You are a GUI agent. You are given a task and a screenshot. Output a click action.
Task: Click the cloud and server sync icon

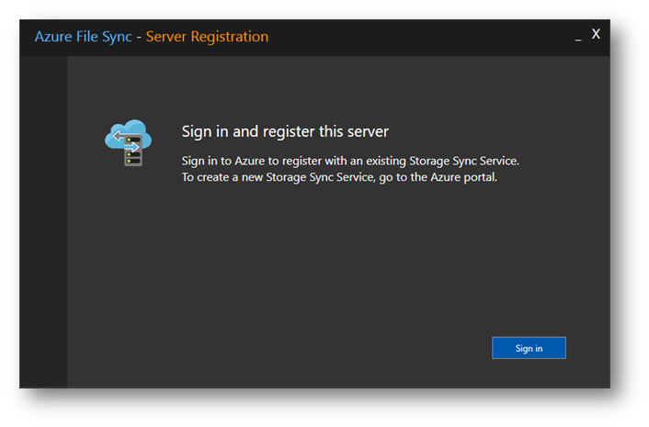[x=129, y=143]
